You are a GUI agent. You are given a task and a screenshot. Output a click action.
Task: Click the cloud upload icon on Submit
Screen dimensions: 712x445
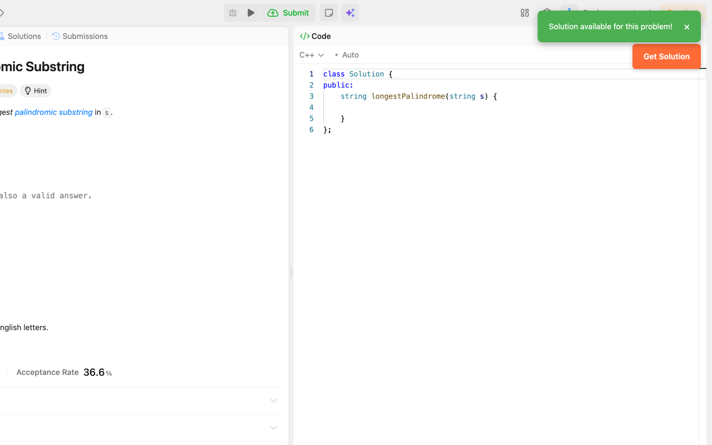tap(273, 13)
